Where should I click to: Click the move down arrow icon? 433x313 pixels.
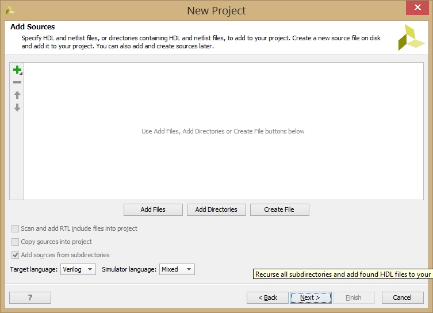17,108
